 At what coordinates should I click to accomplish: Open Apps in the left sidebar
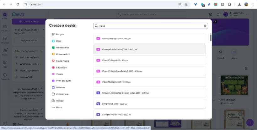click(5, 64)
